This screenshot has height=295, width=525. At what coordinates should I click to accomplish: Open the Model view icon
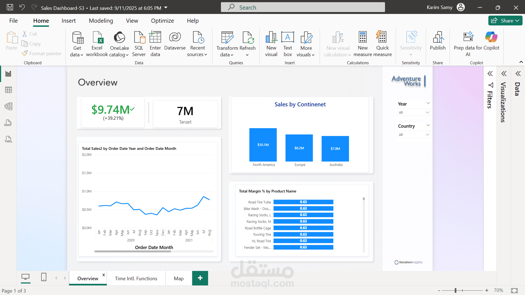8,106
